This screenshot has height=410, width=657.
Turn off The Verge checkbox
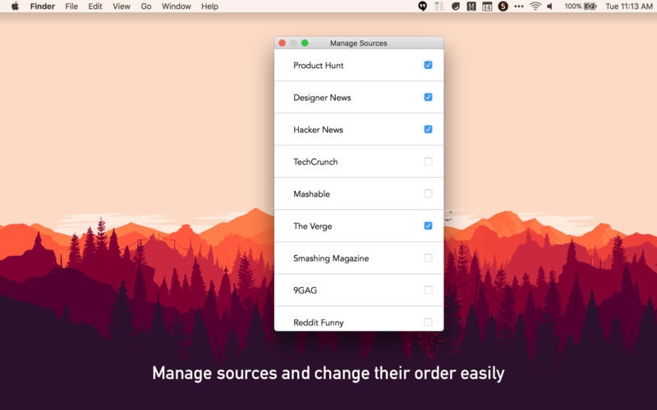pyautogui.click(x=428, y=226)
